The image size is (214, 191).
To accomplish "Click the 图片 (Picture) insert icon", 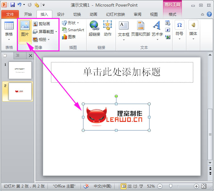I will click(25, 25).
